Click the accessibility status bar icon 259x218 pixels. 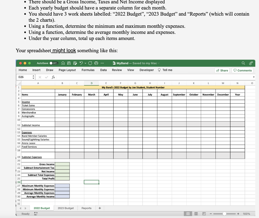(36, 214)
